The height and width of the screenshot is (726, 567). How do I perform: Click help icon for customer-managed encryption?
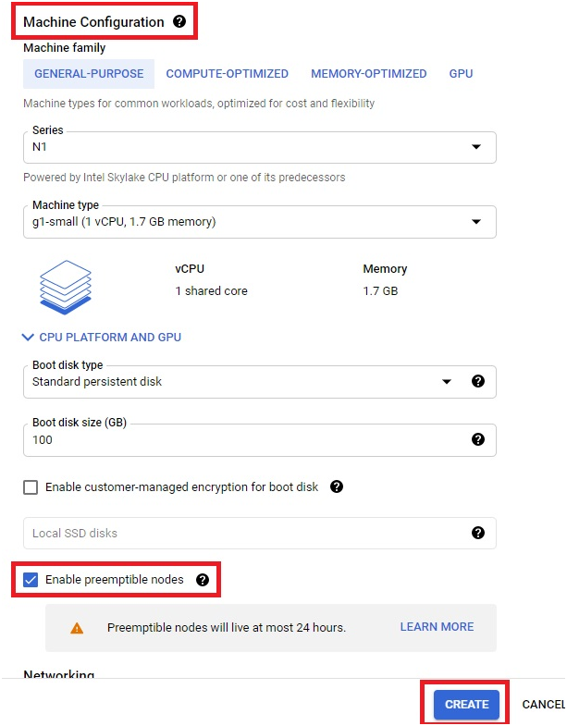pyautogui.click(x=337, y=486)
